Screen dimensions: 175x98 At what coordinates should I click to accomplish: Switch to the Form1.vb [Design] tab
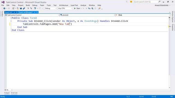26,12
